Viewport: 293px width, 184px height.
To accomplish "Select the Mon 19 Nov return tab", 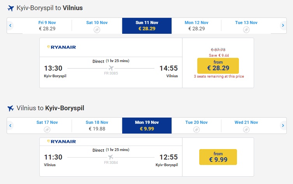I will [x=147, y=125].
